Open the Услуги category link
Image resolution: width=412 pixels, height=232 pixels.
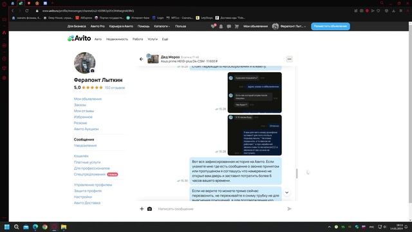pyautogui.click(x=153, y=39)
